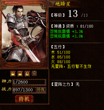Click the 补充 replenish button
The width and height of the screenshot is (104, 110).
point(41,90)
